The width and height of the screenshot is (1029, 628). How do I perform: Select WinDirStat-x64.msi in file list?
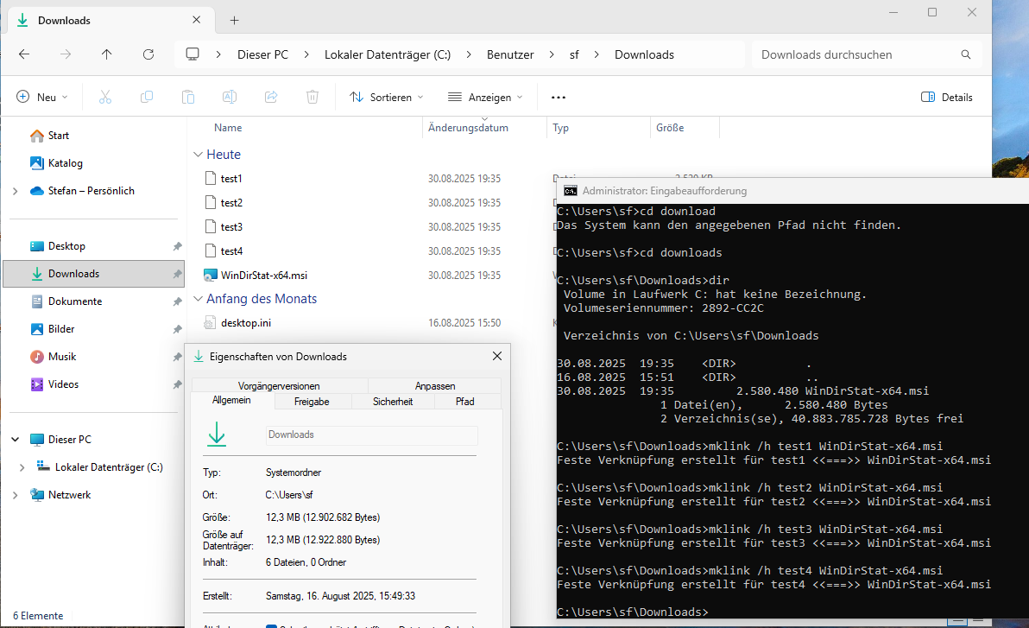[x=263, y=276]
